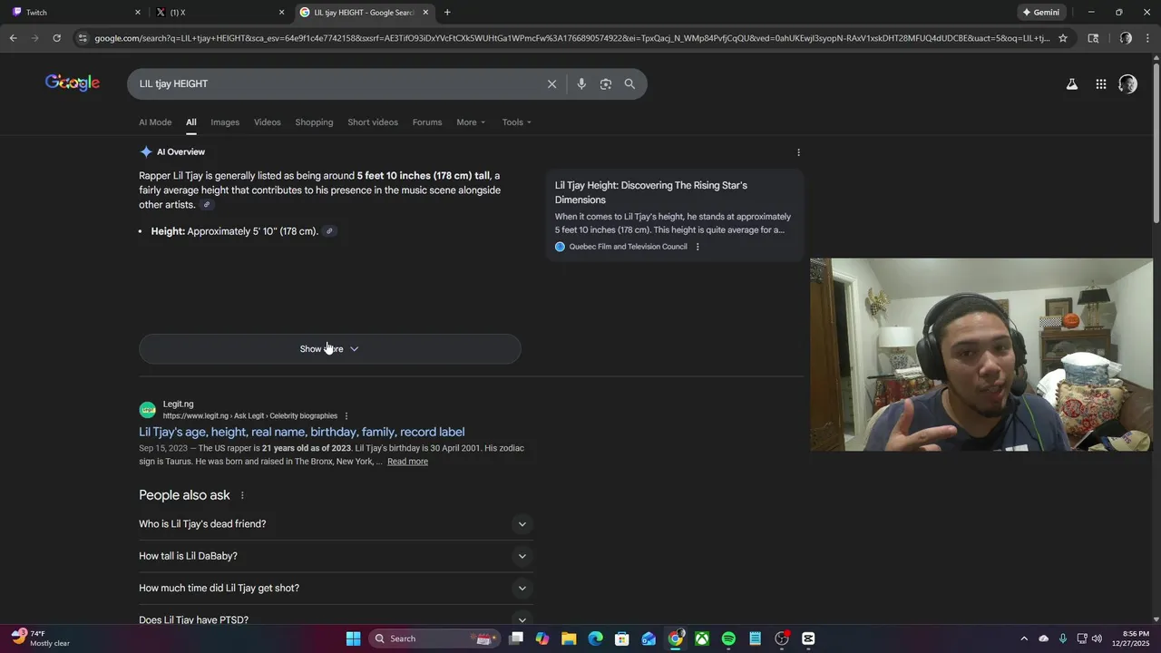The image size is (1161, 653).
Task: Open source link icon after first AI paragraph
Action: [x=206, y=205]
